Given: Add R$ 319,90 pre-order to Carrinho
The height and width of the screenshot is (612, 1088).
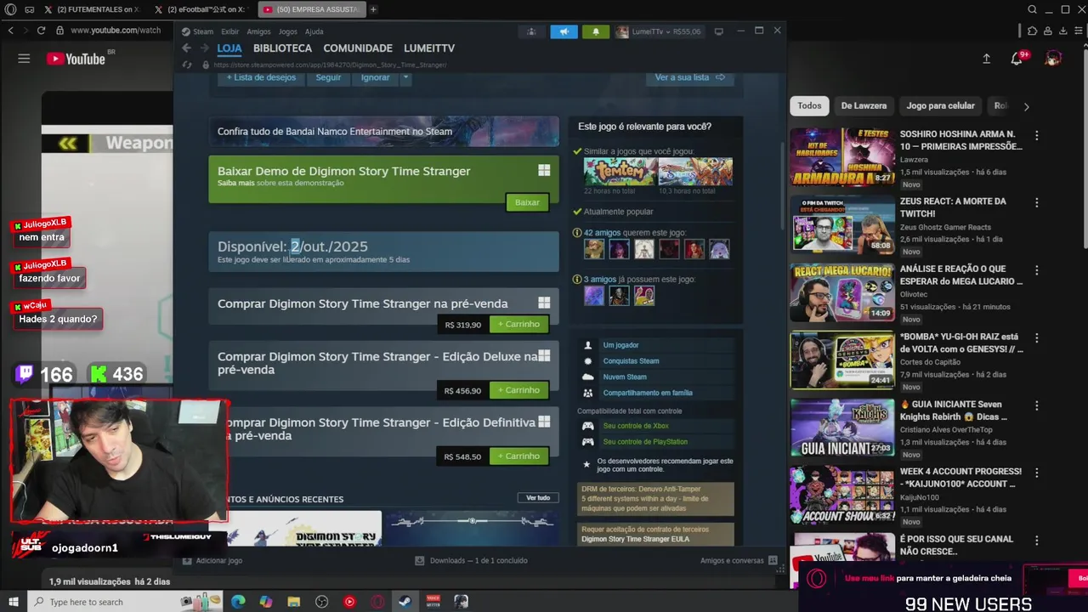Looking at the screenshot, I should click(x=518, y=325).
